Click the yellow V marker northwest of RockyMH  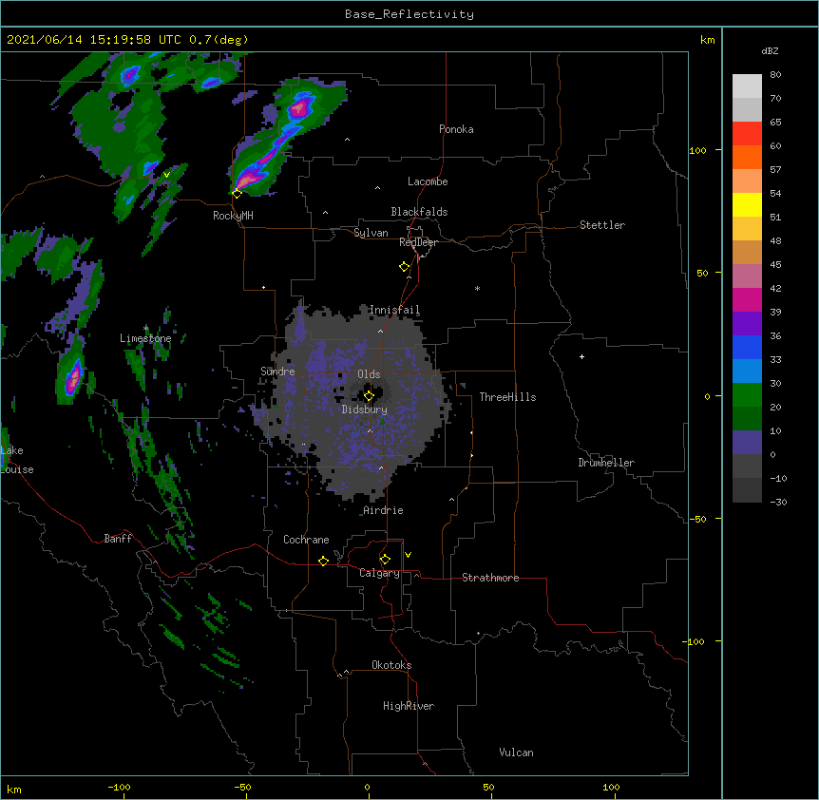(166, 175)
